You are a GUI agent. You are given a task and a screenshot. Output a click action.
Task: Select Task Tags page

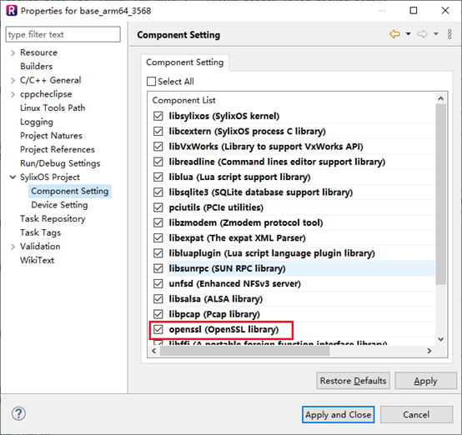tap(40, 232)
